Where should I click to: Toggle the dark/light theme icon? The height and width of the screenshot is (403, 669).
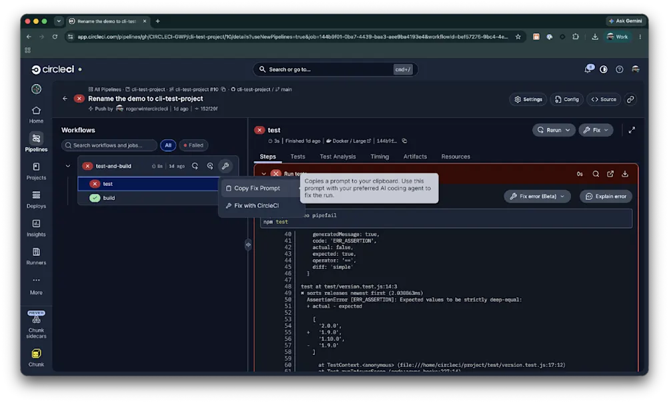click(603, 69)
